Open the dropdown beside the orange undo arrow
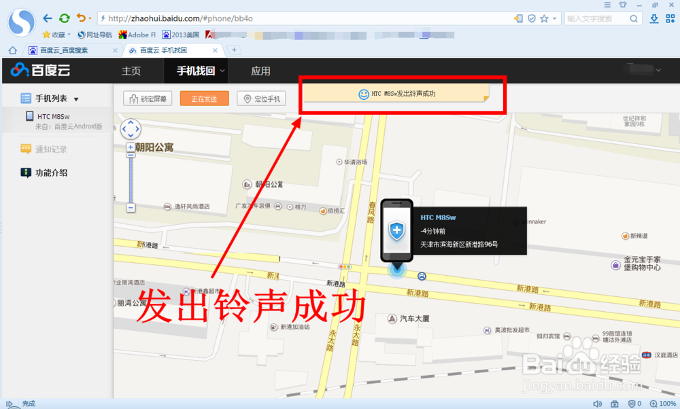 pos(90,18)
